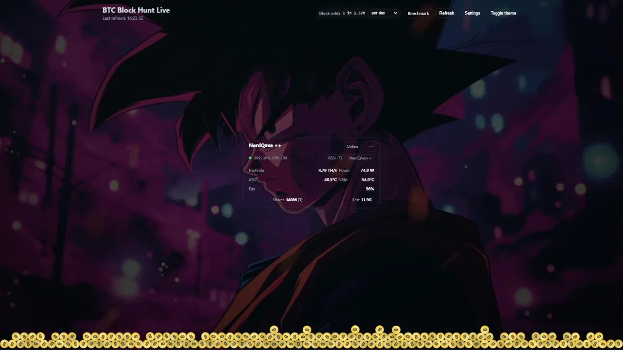The image size is (623, 350).
Task: Click the 'Block odds' label
Action: pos(330,13)
